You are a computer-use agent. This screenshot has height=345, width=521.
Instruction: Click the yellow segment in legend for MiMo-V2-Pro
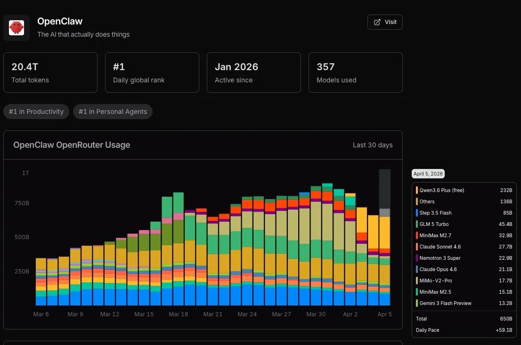tap(416, 281)
